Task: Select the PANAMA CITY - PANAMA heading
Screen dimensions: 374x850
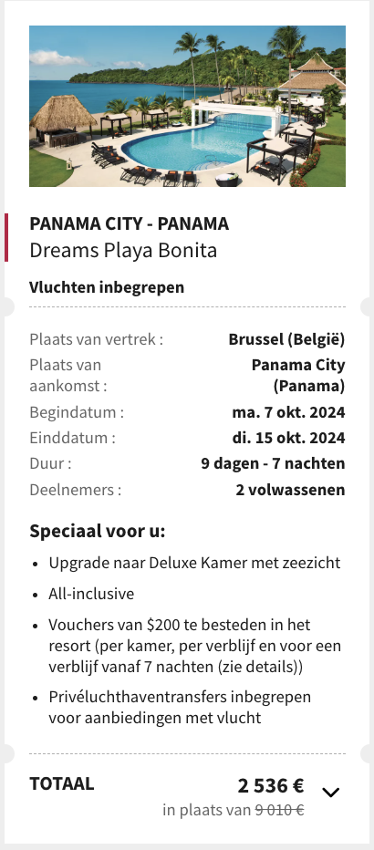Action: [x=129, y=223]
